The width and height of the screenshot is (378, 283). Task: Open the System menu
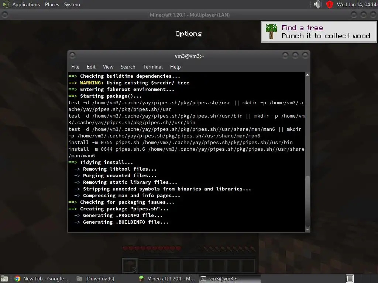72,4
